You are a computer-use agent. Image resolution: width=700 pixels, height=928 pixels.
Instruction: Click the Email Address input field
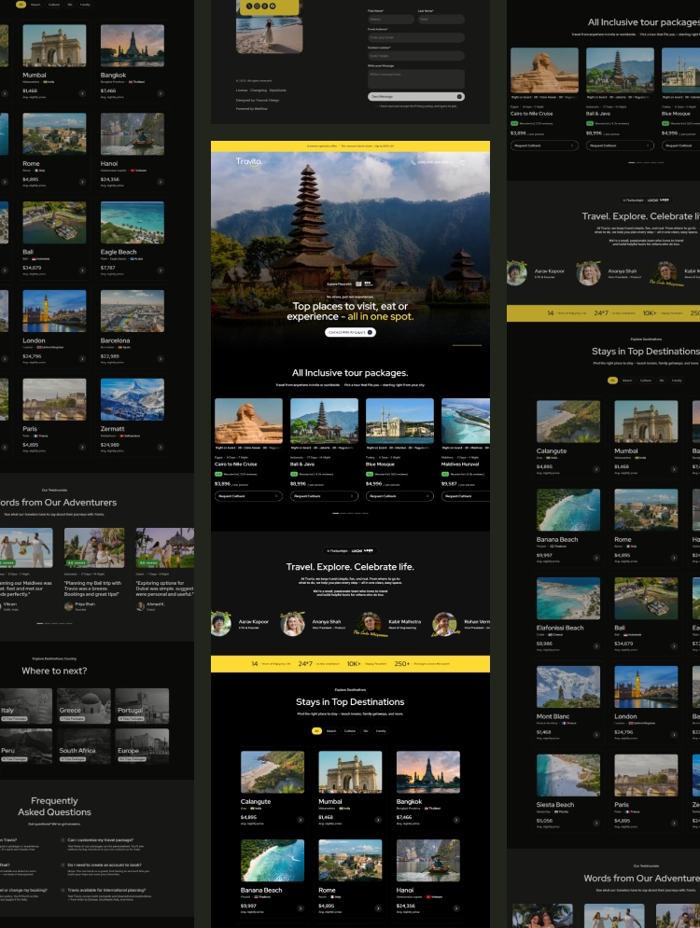[415, 37]
